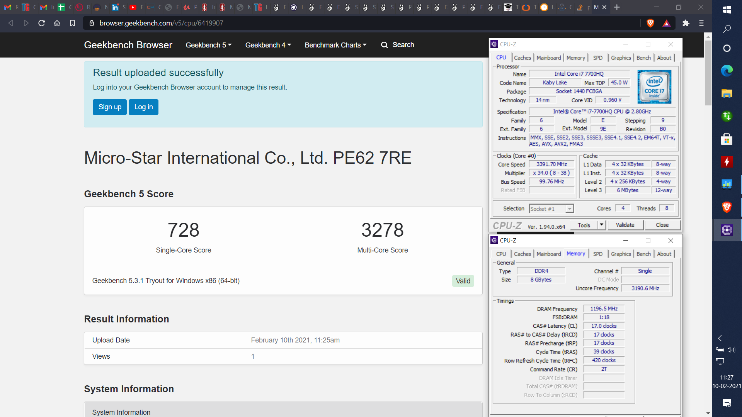Open Bench tab in the lower CPU-Z window
Screen dimensions: 742x417
click(643, 254)
